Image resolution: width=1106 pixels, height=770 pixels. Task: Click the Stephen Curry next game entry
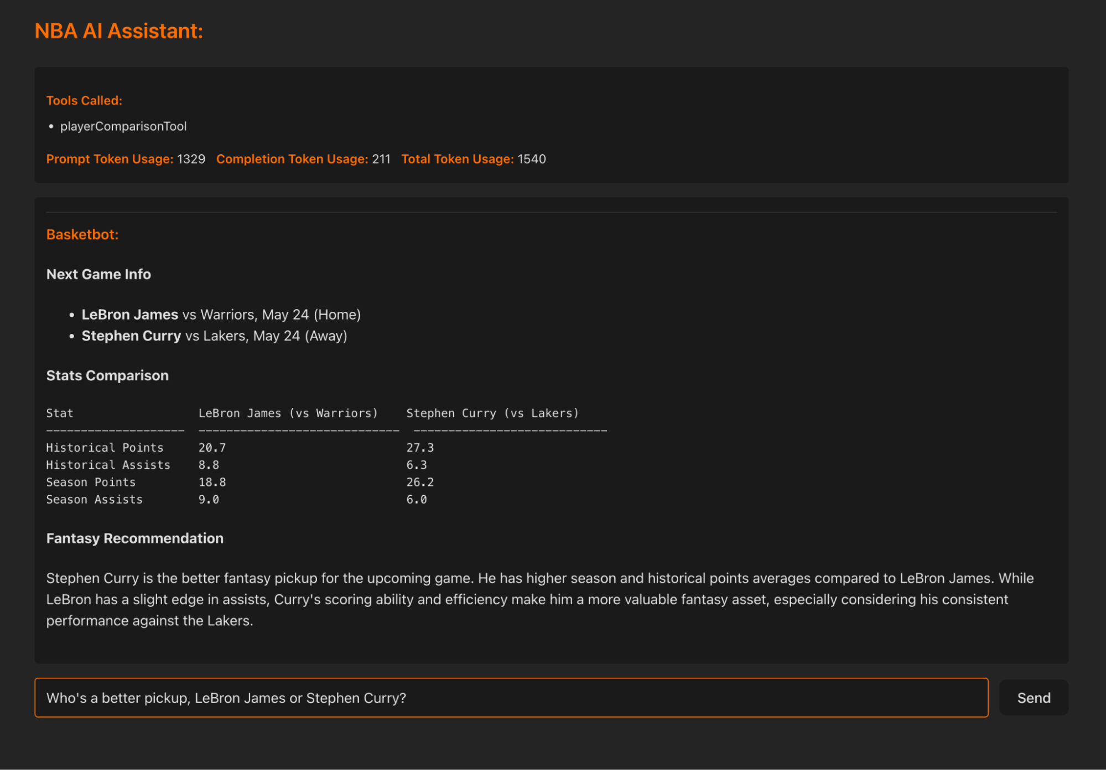coord(214,336)
